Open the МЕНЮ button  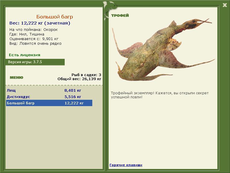pos(16,78)
